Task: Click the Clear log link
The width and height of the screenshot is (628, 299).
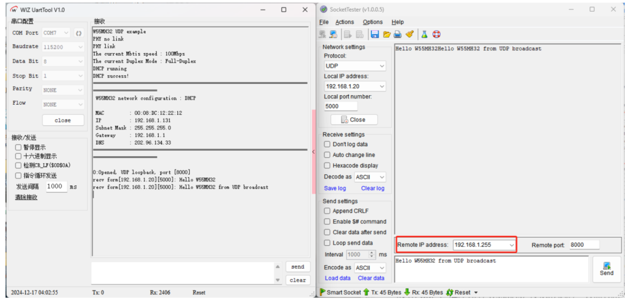Action: [x=372, y=188]
